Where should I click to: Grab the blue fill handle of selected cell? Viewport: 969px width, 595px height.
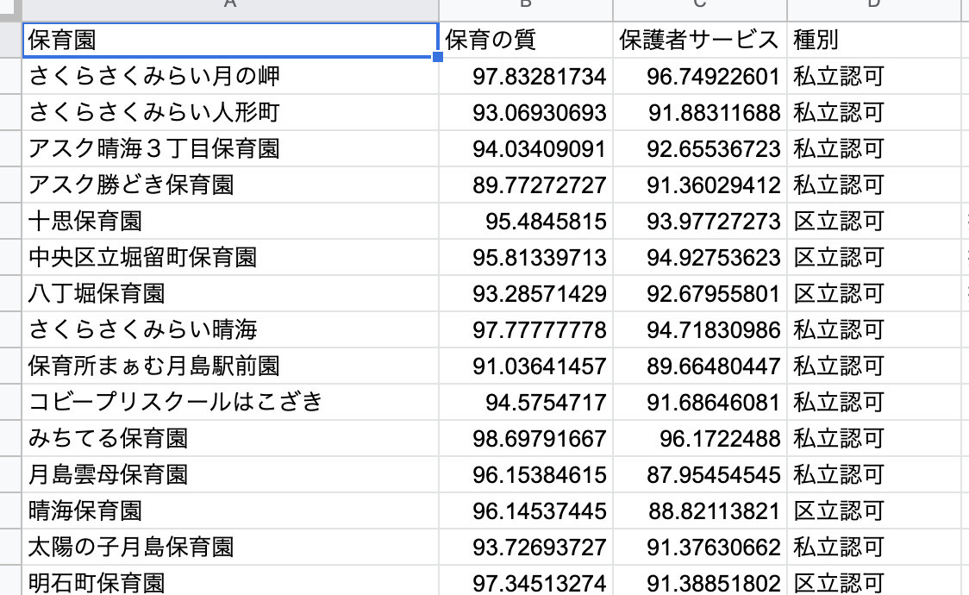click(438, 57)
